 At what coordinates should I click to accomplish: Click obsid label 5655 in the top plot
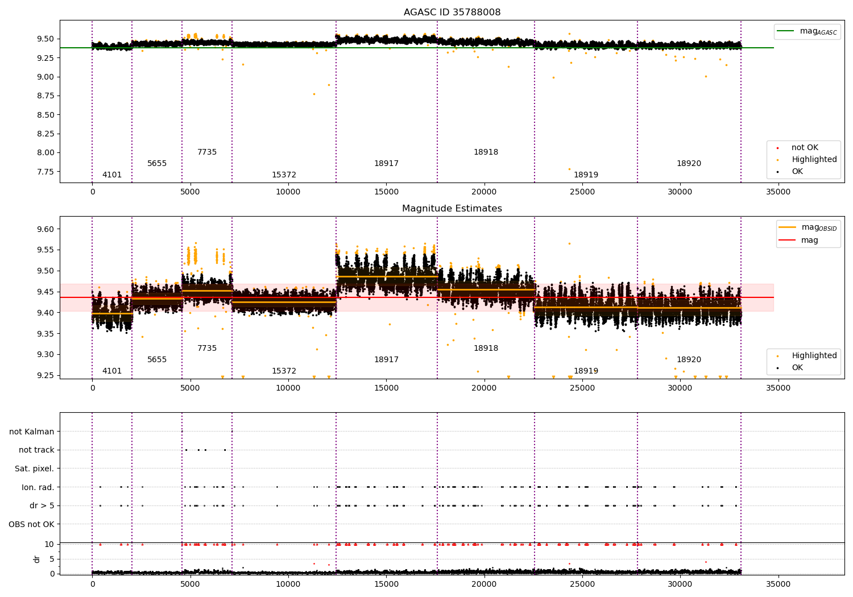157,164
